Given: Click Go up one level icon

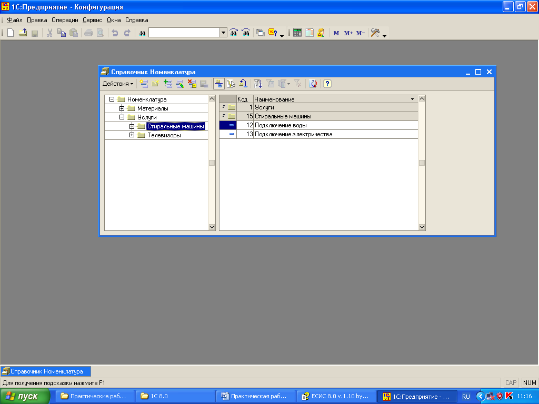Looking at the screenshot, I should pyautogui.click(x=243, y=84).
